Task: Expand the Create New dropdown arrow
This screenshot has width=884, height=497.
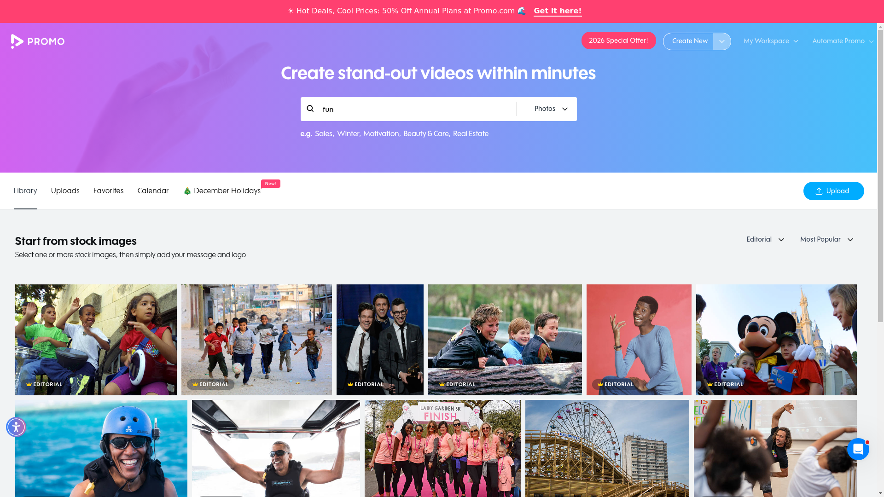Action: (722, 41)
